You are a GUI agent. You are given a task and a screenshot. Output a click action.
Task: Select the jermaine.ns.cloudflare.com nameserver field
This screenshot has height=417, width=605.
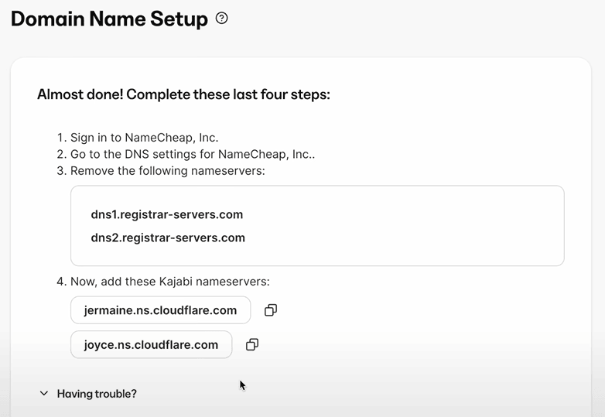click(x=160, y=310)
